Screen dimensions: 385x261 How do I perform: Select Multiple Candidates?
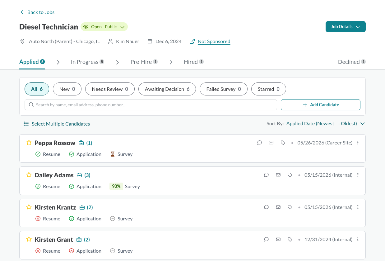pos(57,124)
